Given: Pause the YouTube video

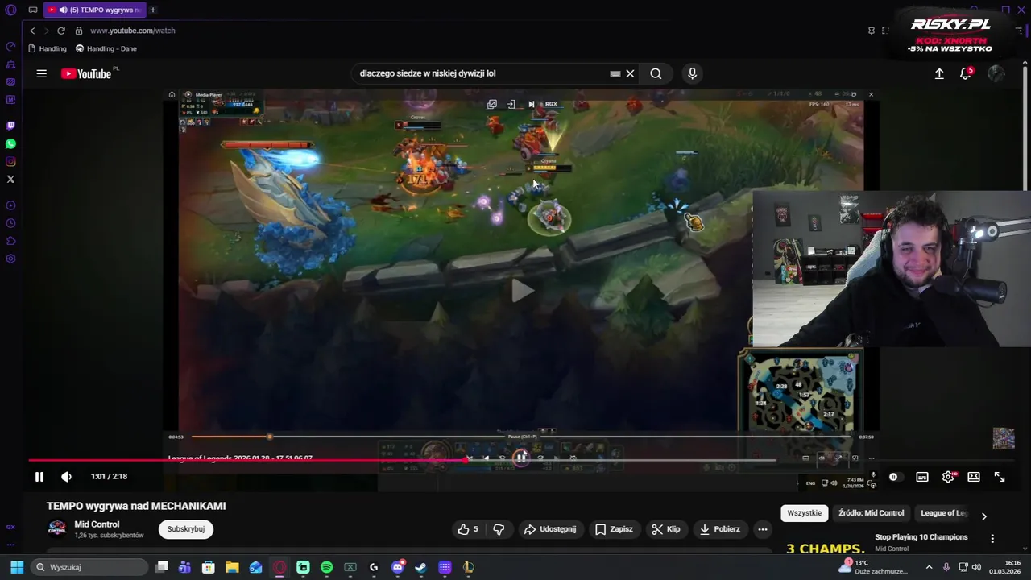Looking at the screenshot, I should (x=39, y=477).
